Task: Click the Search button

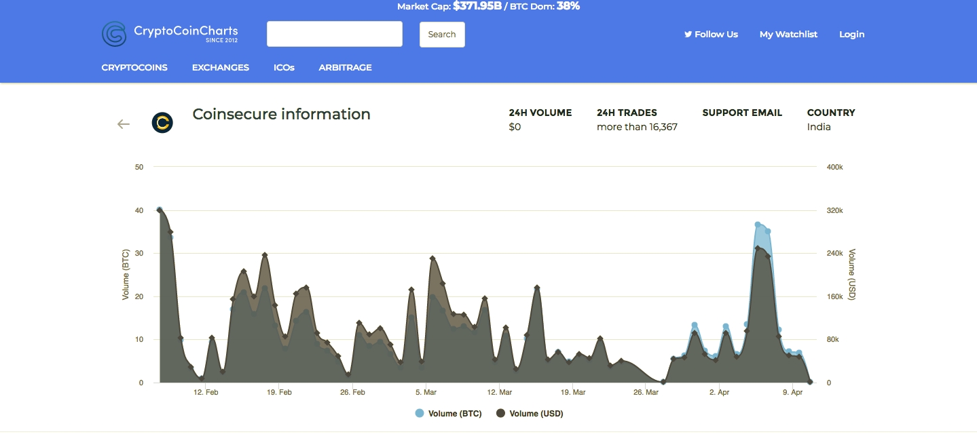Action: click(442, 35)
